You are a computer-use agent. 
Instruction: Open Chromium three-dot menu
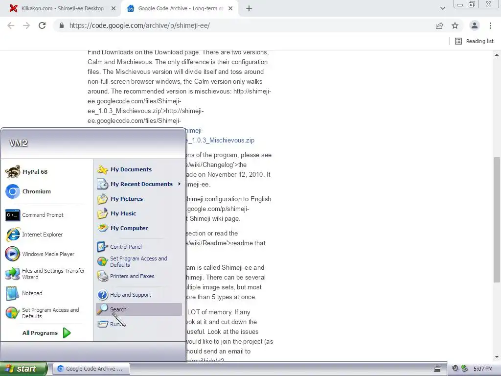point(490,25)
